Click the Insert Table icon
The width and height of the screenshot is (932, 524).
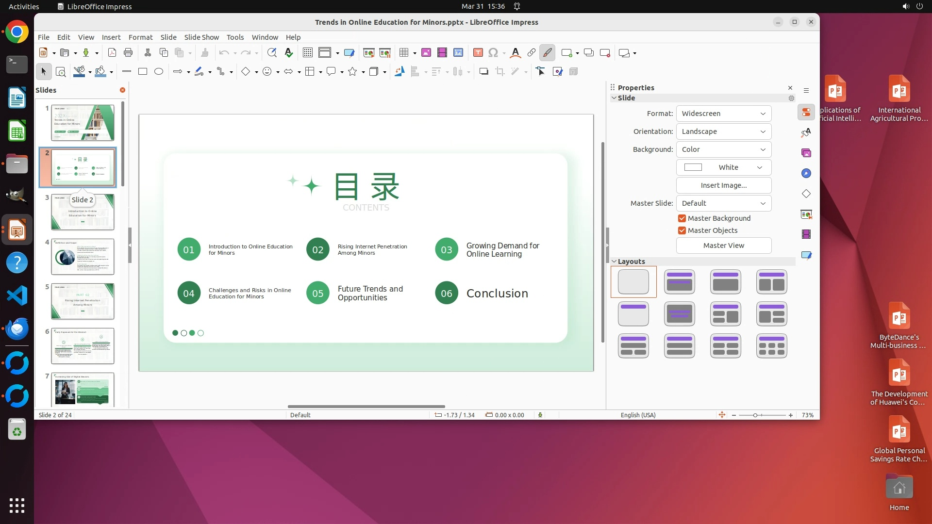point(403,53)
